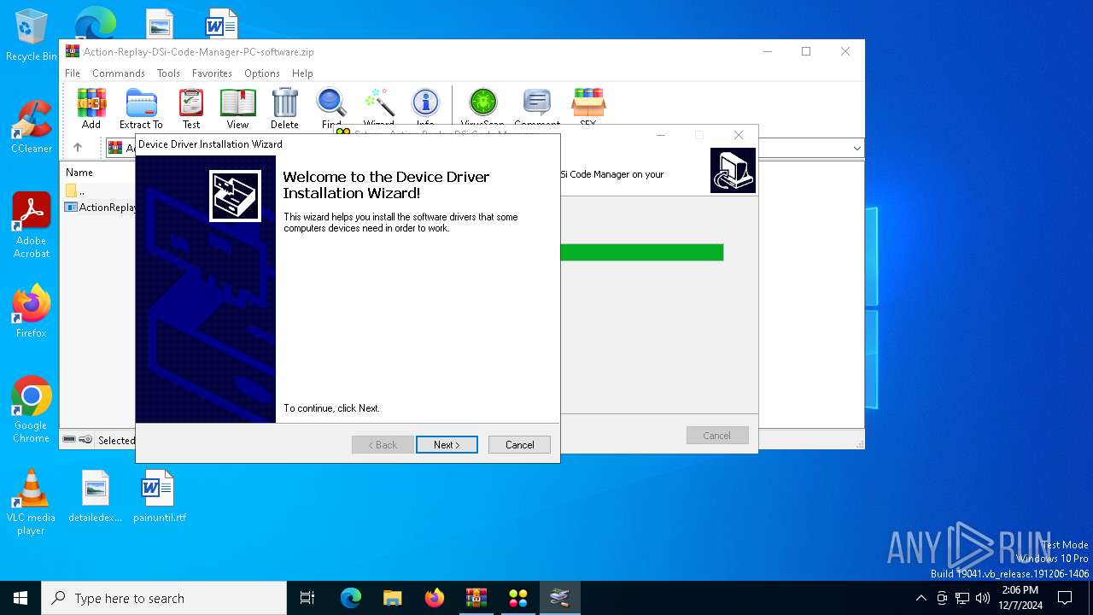Click the Find magnifier icon
This screenshot has width=1093, height=615.
pyautogui.click(x=331, y=108)
